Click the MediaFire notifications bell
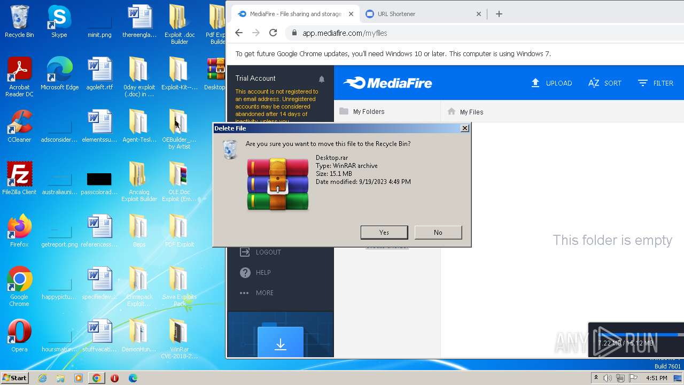Screen dimensions: 684x385 click(x=322, y=79)
